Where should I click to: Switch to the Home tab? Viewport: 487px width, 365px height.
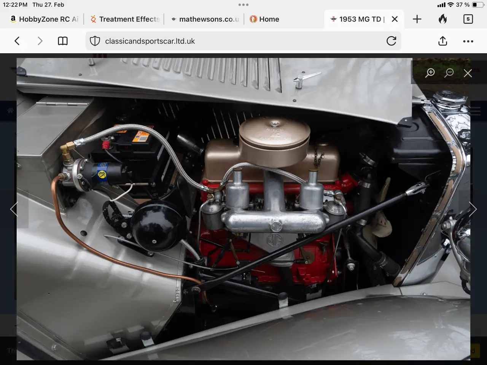(x=264, y=19)
